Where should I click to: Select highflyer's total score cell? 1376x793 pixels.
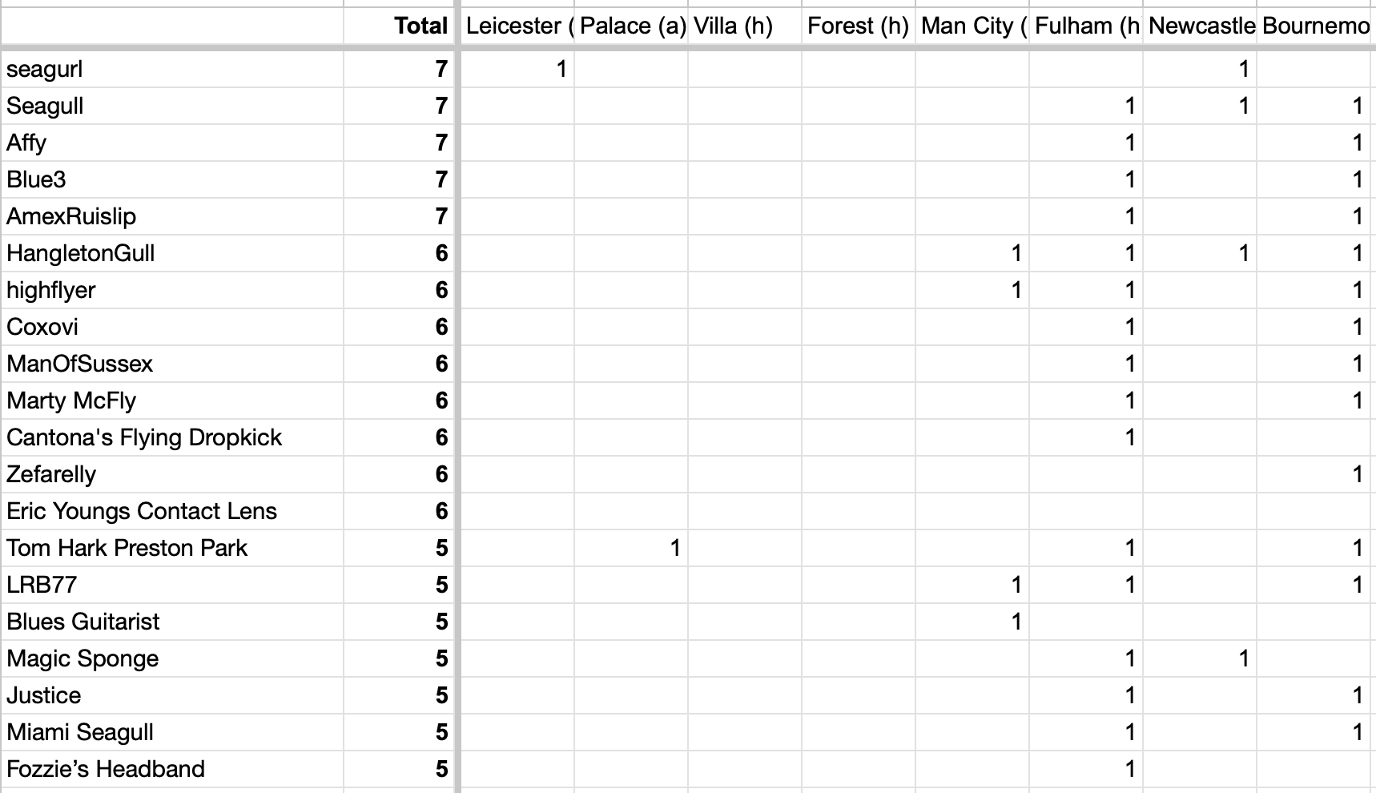pyautogui.click(x=398, y=290)
